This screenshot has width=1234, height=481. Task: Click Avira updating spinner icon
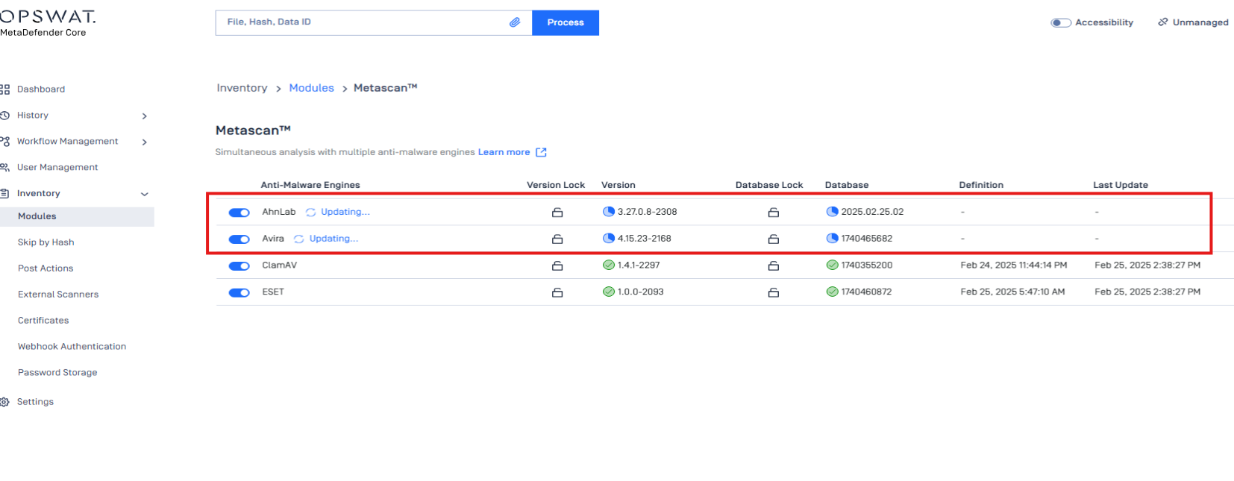point(299,239)
